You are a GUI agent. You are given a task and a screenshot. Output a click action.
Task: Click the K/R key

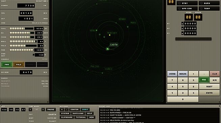pos(215,80)
